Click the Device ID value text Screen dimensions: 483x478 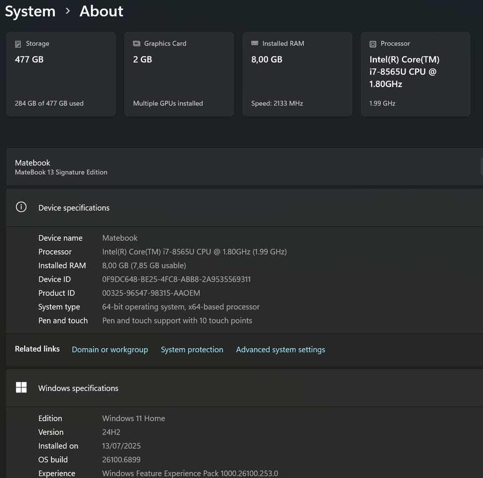click(x=176, y=279)
